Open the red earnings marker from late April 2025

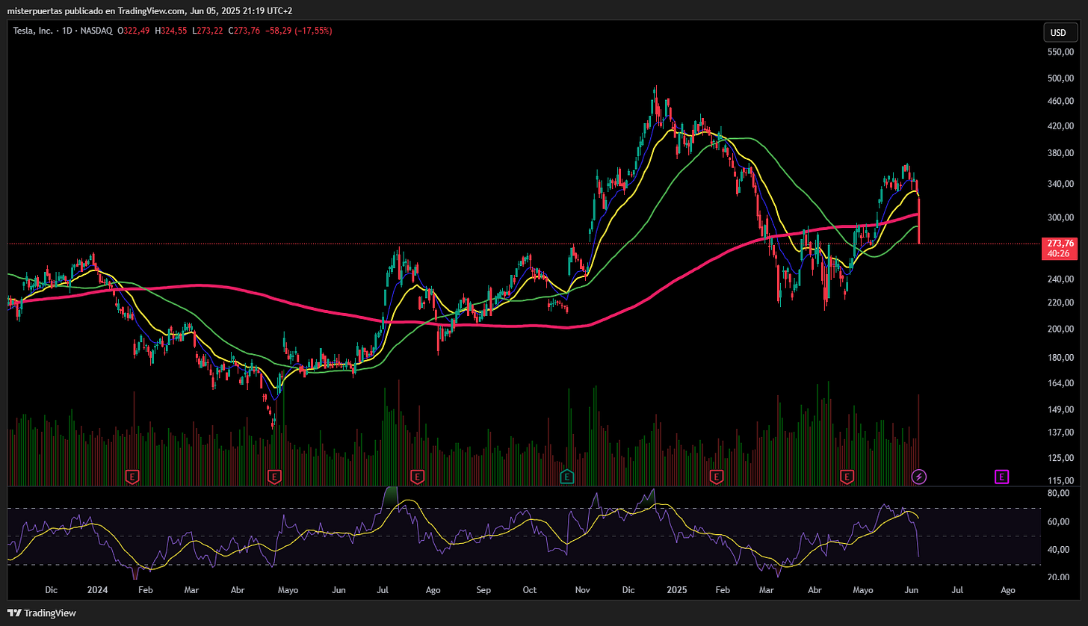[x=847, y=476]
